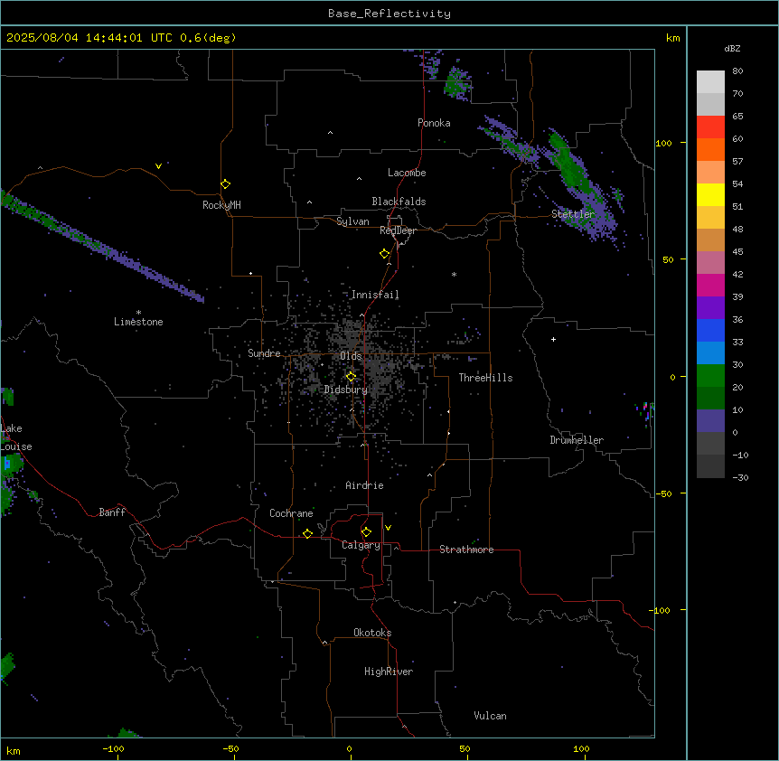This screenshot has width=779, height=761.
Task: Click the HighRiver city label
Action: [389, 672]
